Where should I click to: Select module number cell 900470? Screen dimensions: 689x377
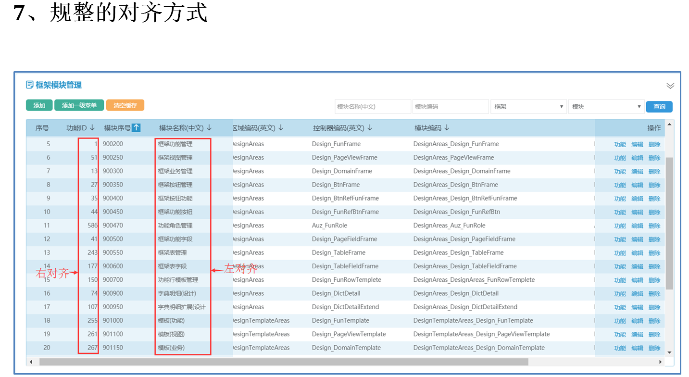pos(113,226)
